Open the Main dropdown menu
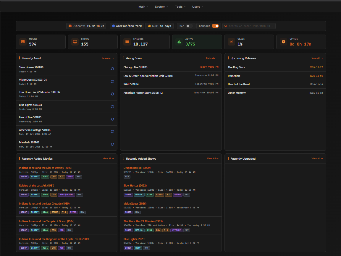The width and height of the screenshot is (341, 256). pyautogui.click(x=143, y=7)
